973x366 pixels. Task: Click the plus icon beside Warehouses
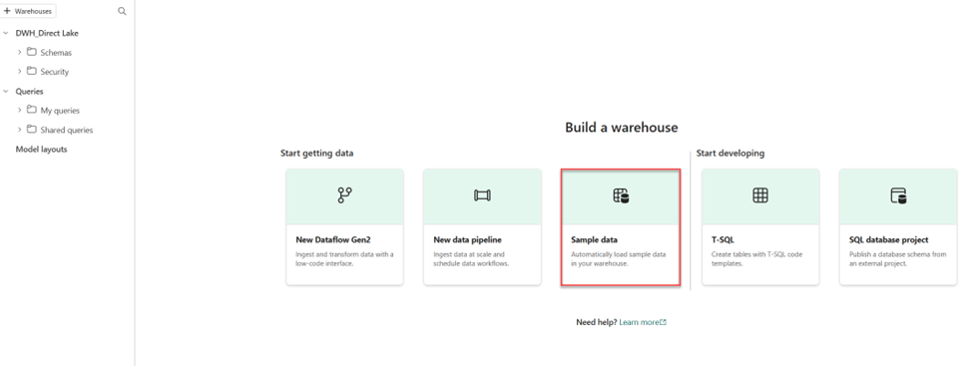pos(7,11)
